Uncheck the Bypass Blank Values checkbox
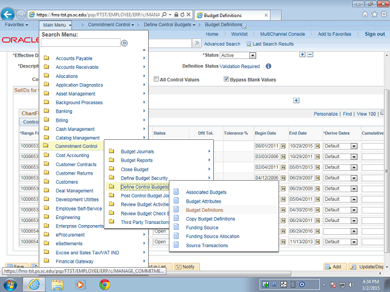390x292 pixels. click(x=226, y=79)
